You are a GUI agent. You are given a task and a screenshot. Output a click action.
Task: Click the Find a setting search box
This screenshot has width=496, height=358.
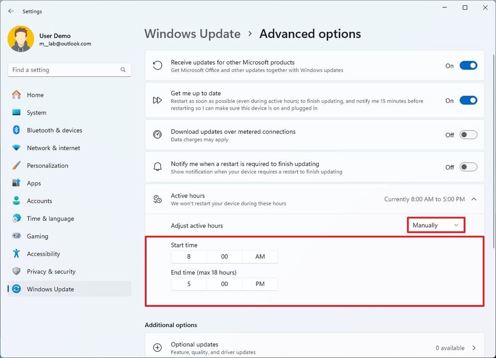[69, 70]
